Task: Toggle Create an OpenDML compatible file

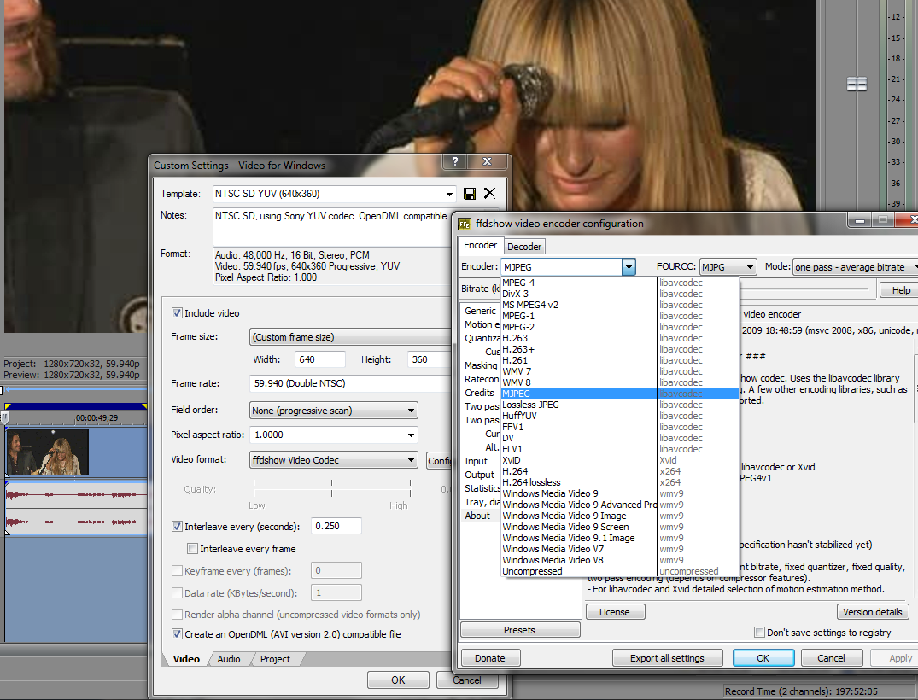Action: tap(177, 634)
